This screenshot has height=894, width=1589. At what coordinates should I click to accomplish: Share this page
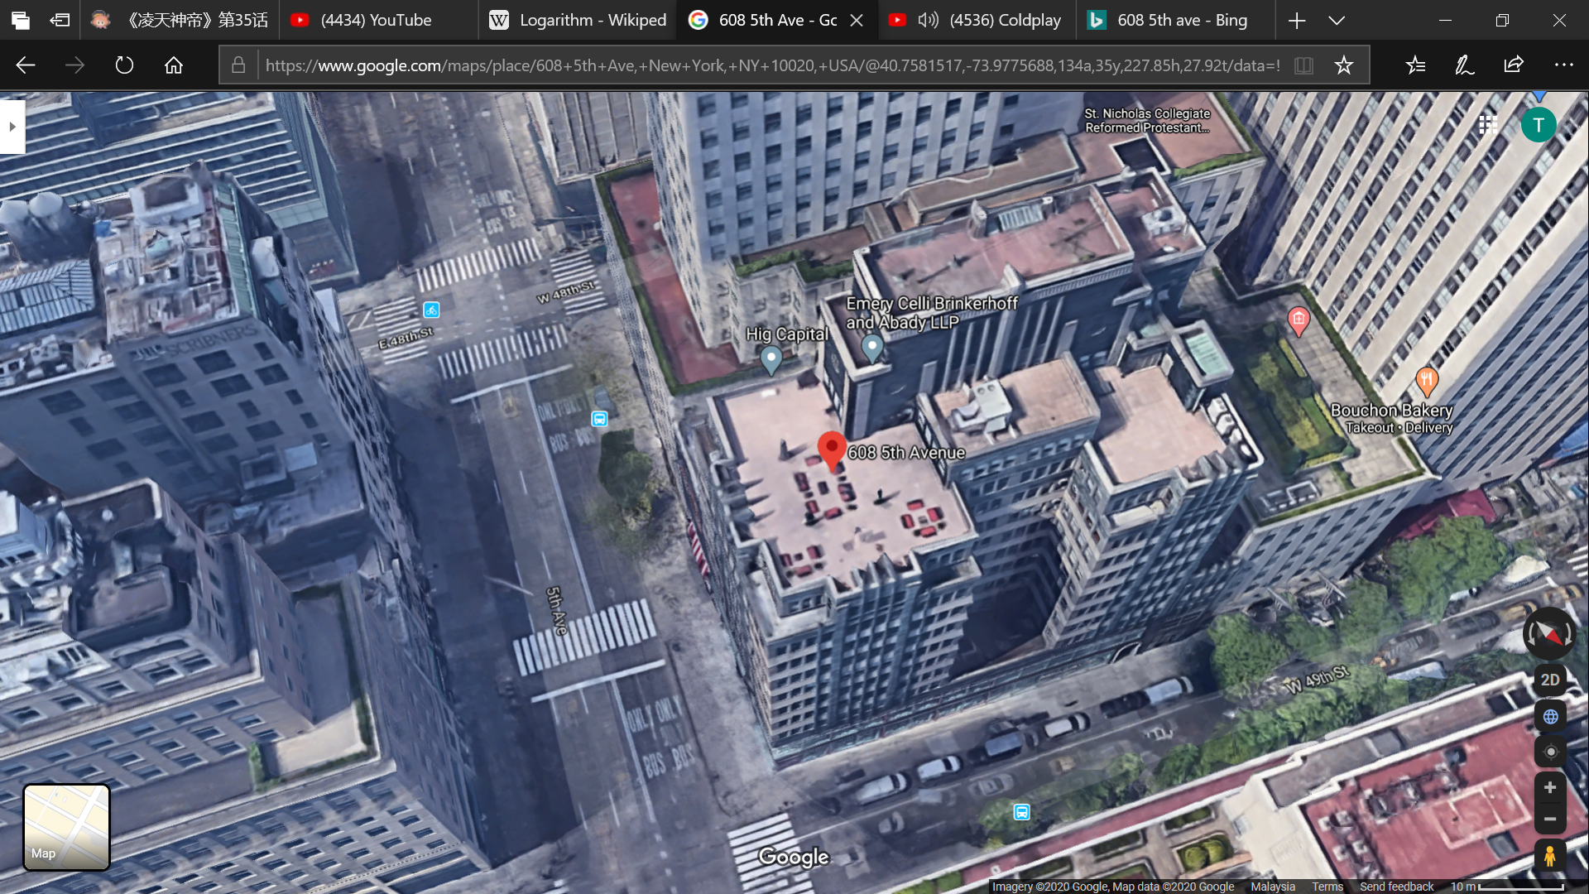[1514, 65]
